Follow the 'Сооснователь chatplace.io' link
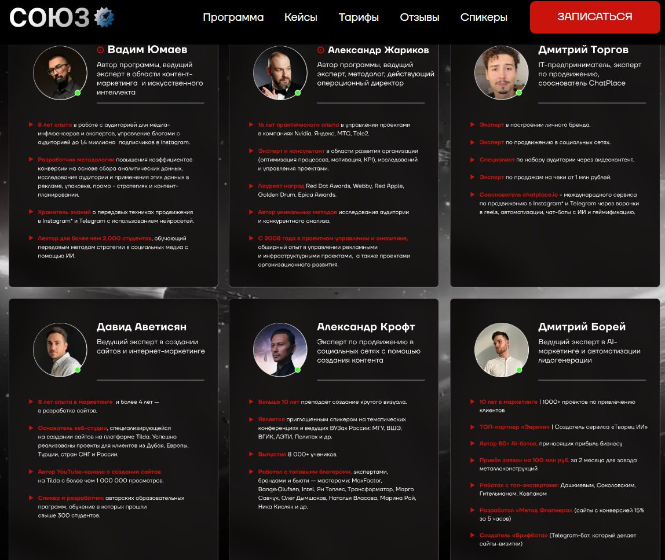Viewport: 665px width, 560px height. (518, 195)
